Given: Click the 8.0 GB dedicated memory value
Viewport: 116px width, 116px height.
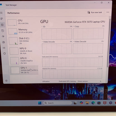Looking at the screenshot, I should tap(101, 56).
